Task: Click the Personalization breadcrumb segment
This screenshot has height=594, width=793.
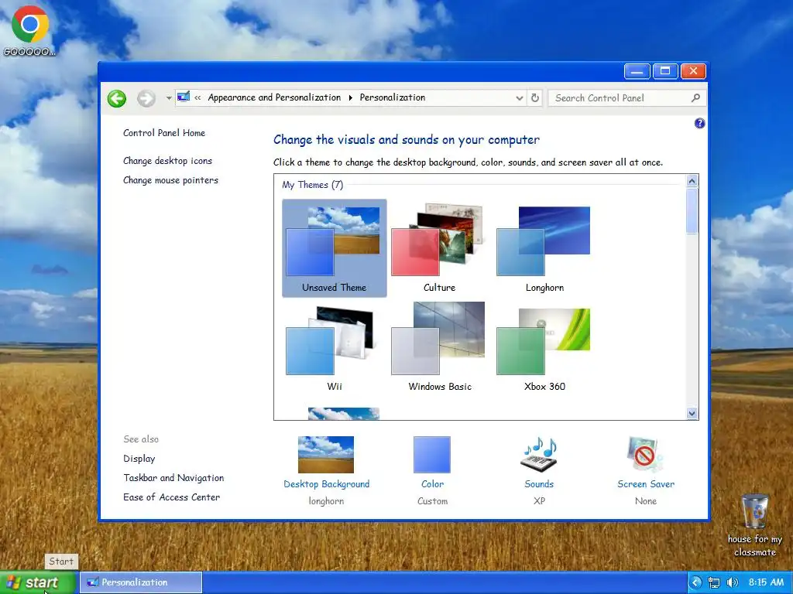Action: pos(393,97)
